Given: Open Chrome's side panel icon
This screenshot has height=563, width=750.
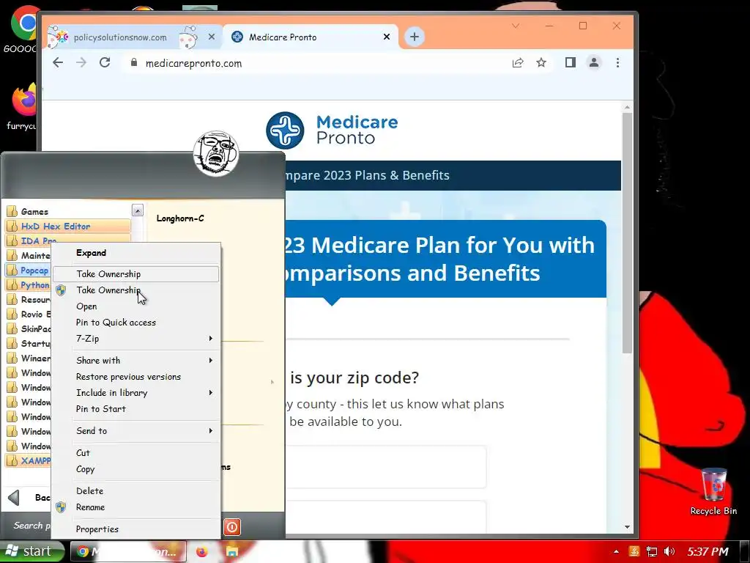Looking at the screenshot, I should click(570, 63).
